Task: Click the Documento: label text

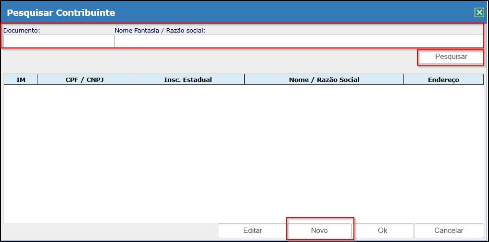Action: point(22,30)
